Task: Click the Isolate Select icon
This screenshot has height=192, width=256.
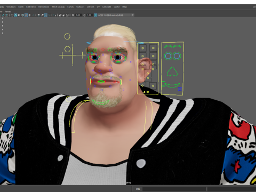Action: click(x=54, y=15)
